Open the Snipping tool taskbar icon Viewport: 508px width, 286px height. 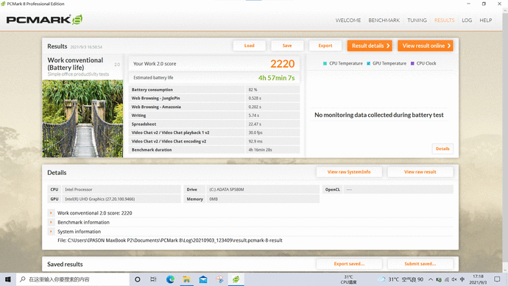pos(219,279)
